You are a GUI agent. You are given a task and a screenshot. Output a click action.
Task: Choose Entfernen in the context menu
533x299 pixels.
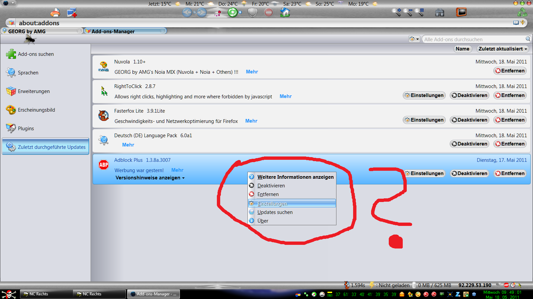click(292, 194)
